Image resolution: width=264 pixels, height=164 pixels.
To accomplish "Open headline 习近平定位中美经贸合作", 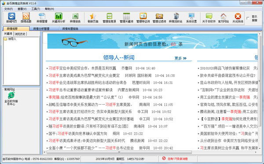I will tap(82, 68).
